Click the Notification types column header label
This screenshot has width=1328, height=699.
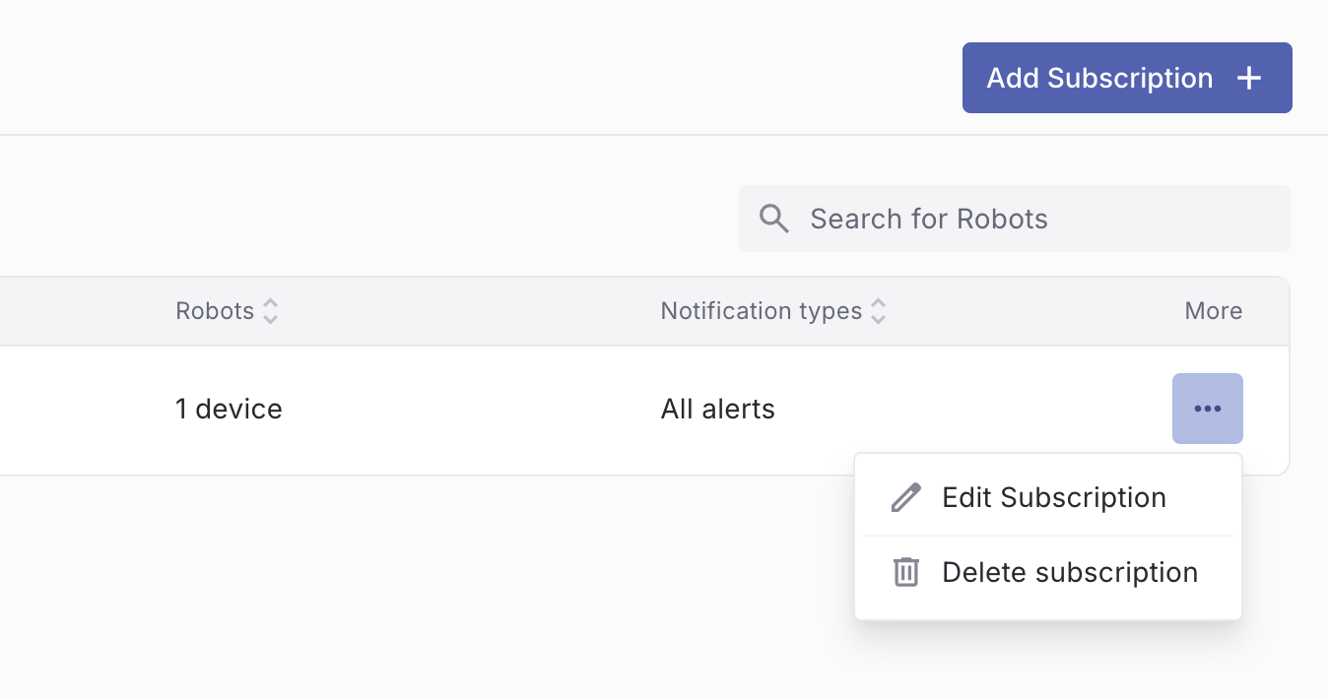coord(761,311)
